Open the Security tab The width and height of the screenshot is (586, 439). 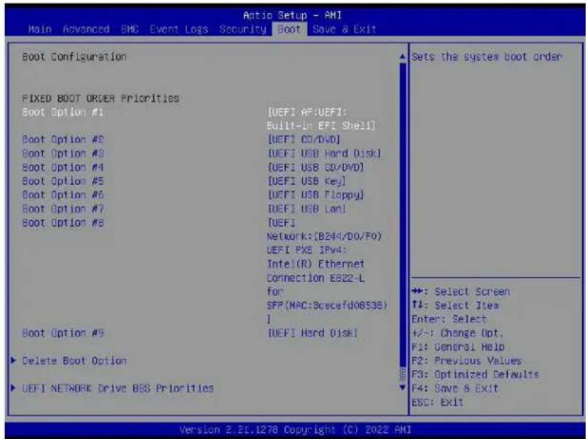click(243, 29)
